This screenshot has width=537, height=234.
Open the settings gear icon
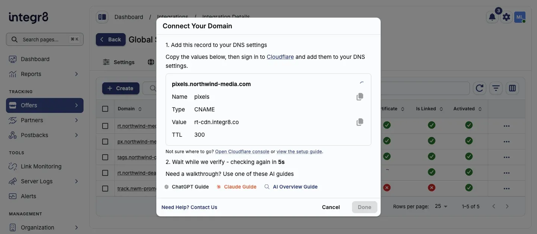coord(506,17)
